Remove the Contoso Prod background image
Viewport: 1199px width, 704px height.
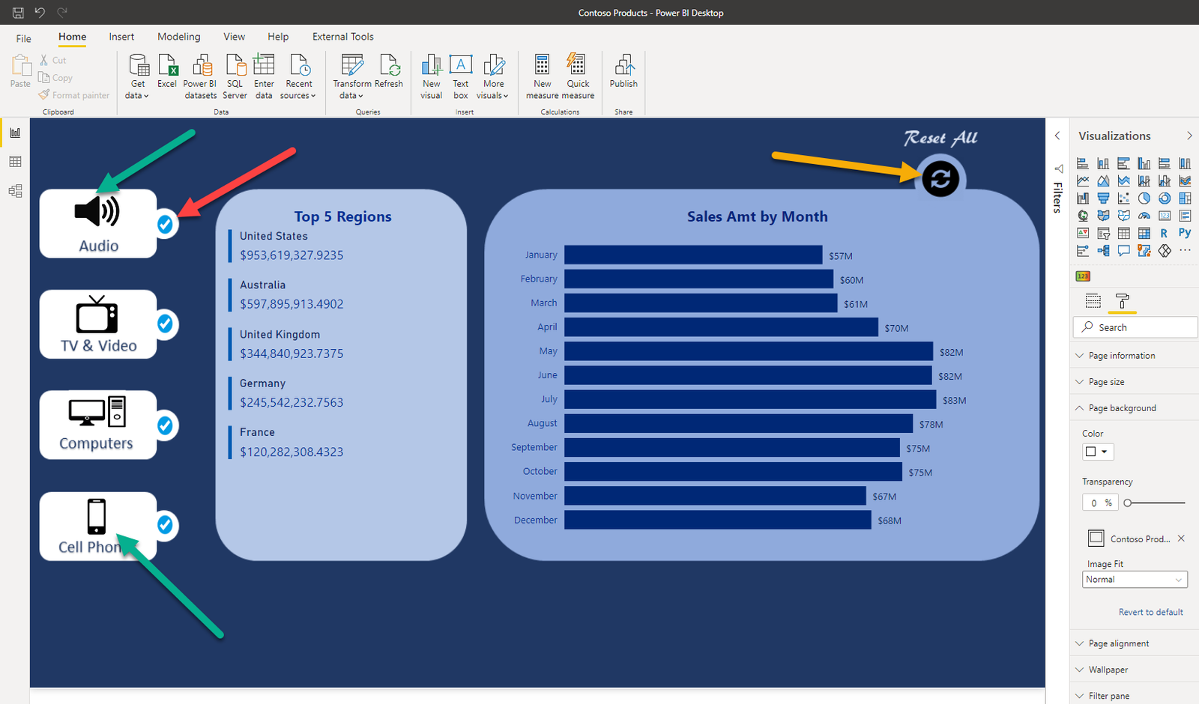1181,538
